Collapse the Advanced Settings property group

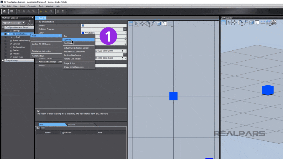point(37,62)
